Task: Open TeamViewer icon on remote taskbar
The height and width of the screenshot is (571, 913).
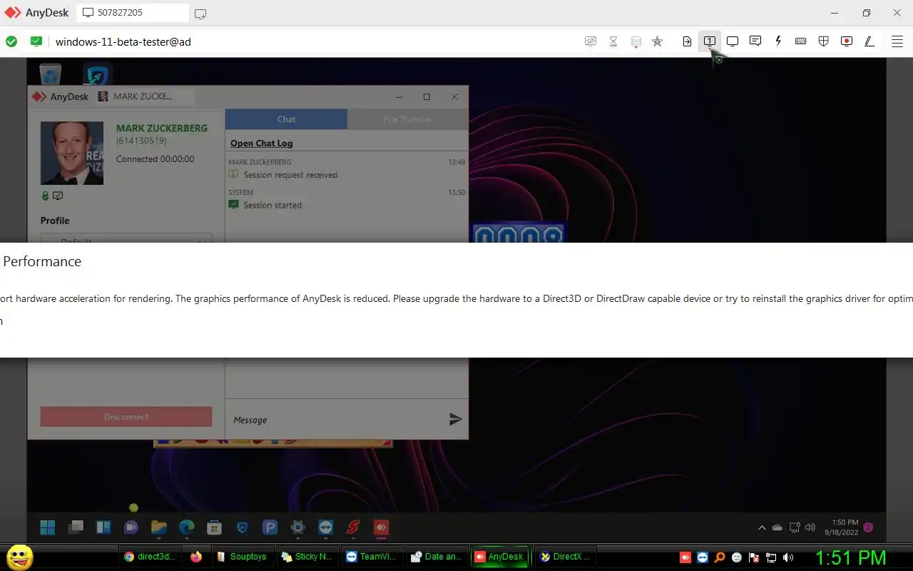Action: click(x=326, y=527)
